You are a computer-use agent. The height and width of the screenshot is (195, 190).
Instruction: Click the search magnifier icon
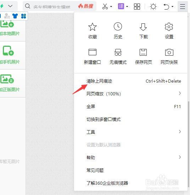(x=28, y=6)
